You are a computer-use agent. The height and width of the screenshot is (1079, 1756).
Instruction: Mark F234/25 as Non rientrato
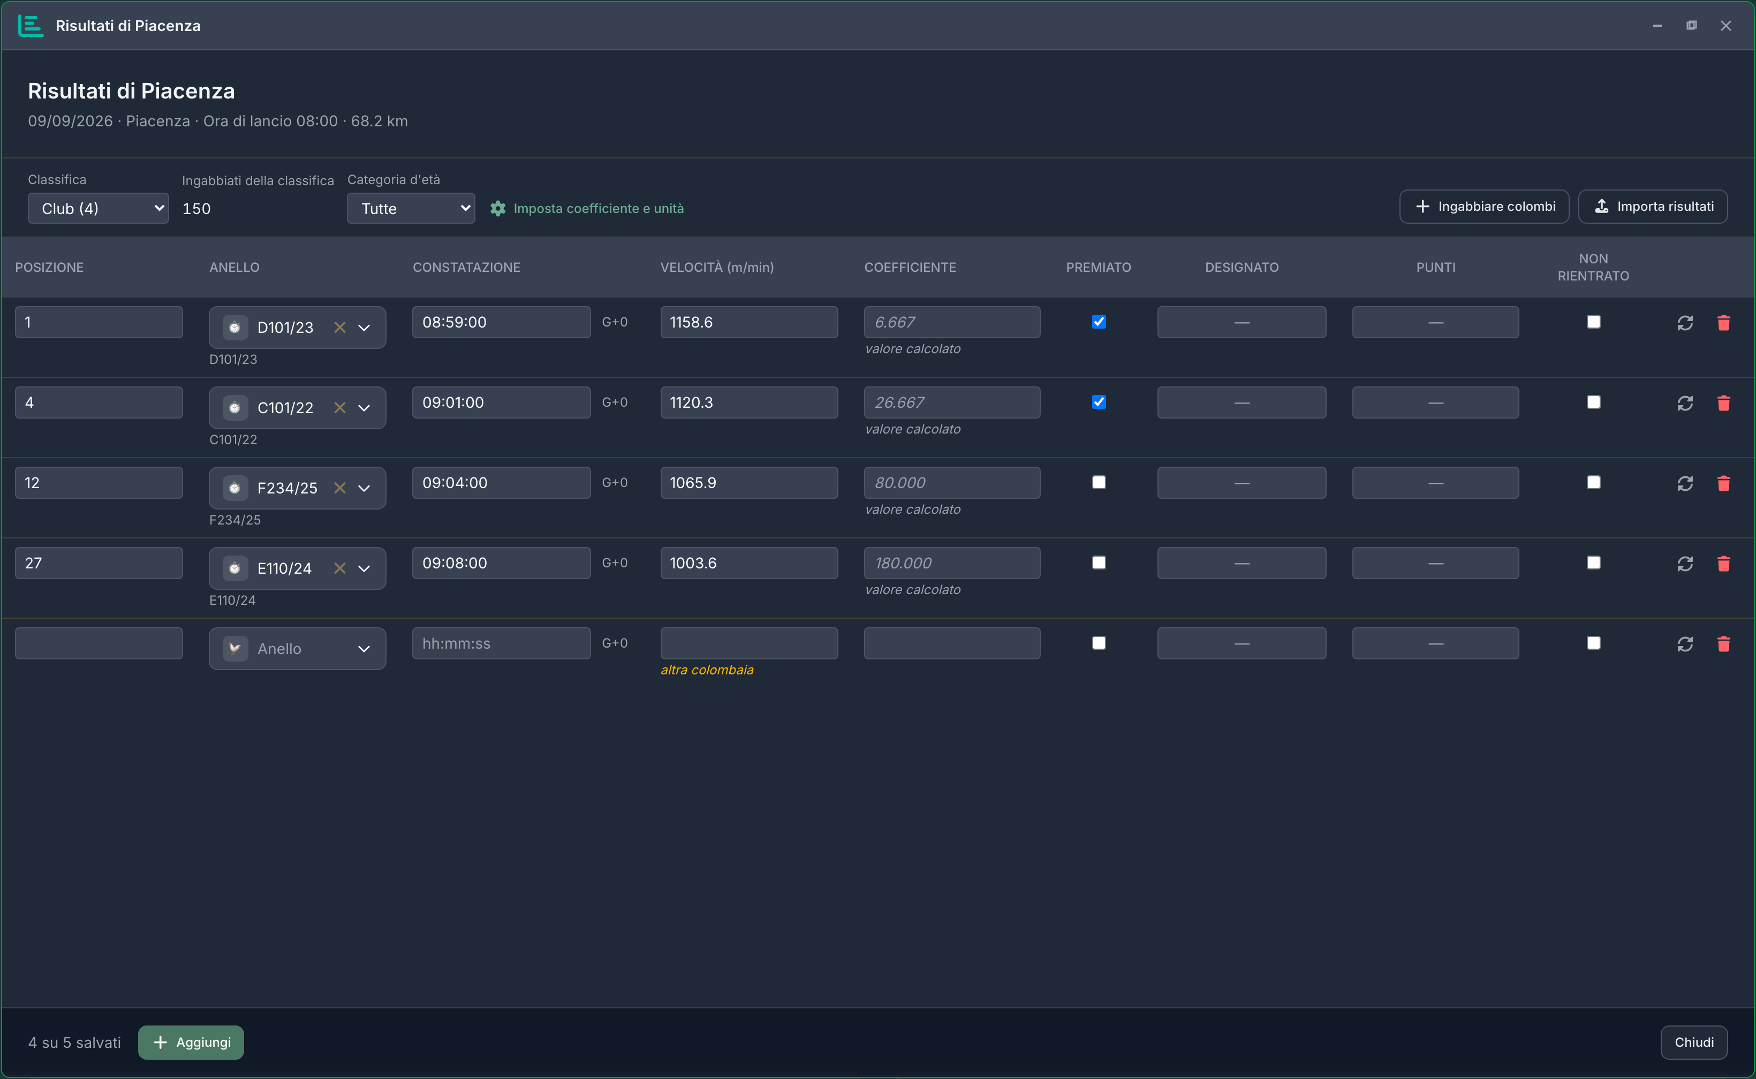pyautogui.click(x=1593, y=482)
